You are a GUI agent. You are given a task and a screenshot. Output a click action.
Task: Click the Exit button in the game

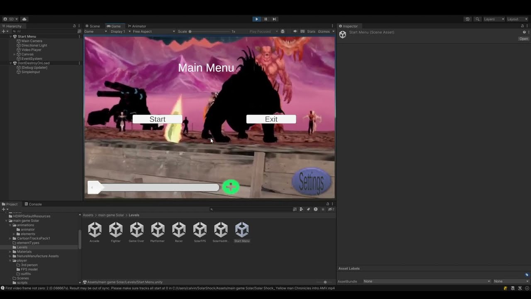pyautogui.click(x=271, y=119)
